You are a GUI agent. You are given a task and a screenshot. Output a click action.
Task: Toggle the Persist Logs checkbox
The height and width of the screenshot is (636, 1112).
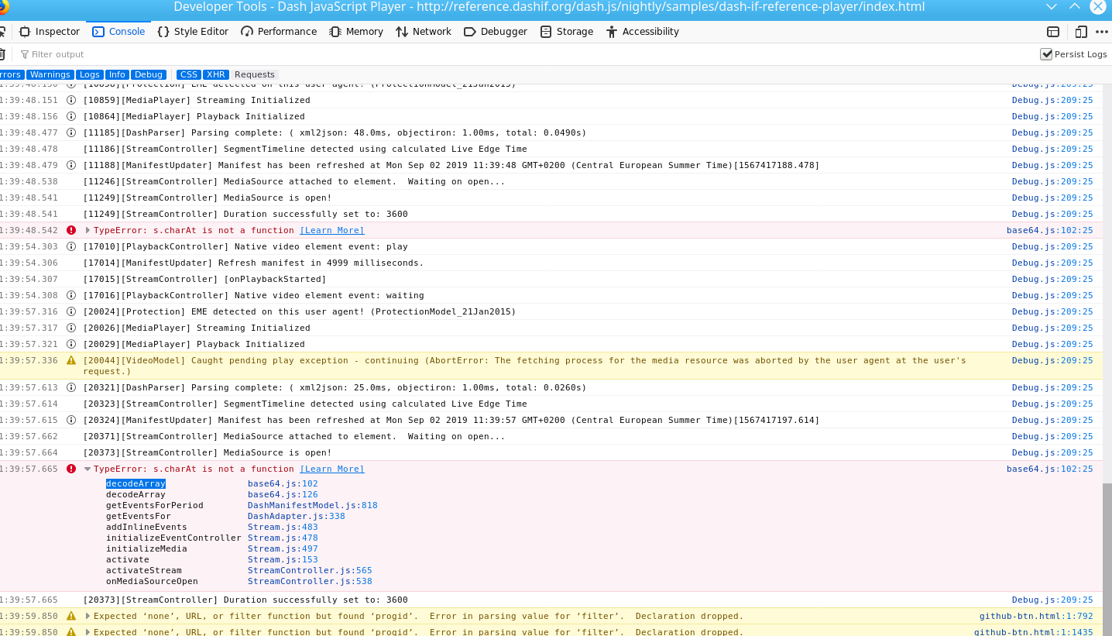click(1046, 54)
